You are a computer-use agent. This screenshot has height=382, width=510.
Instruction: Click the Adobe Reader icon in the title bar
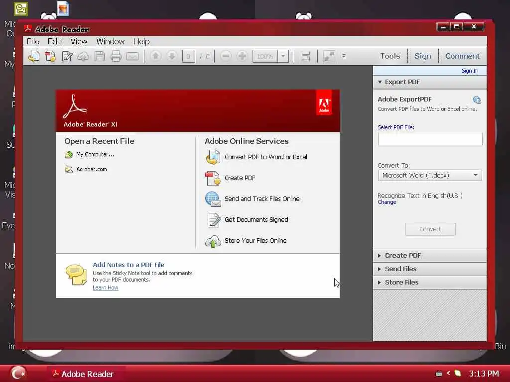tap(28, 29)
